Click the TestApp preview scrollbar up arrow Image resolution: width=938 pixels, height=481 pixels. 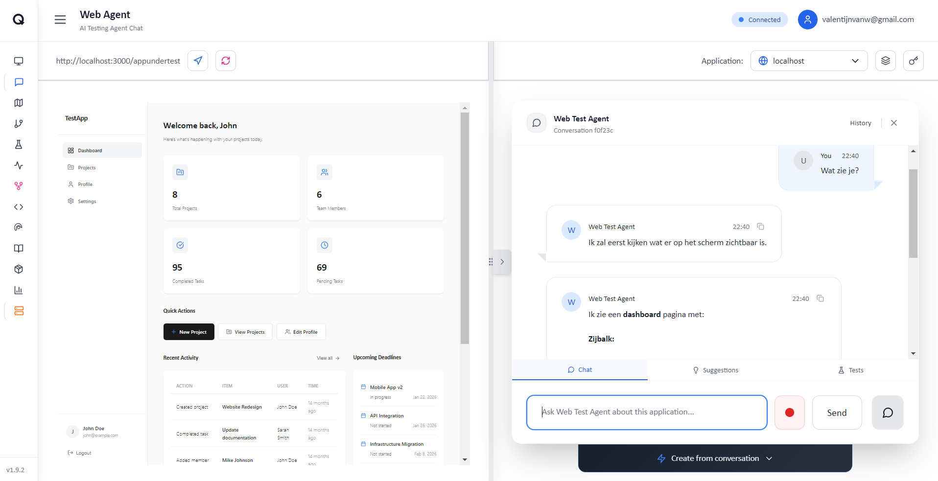point(465,107)
